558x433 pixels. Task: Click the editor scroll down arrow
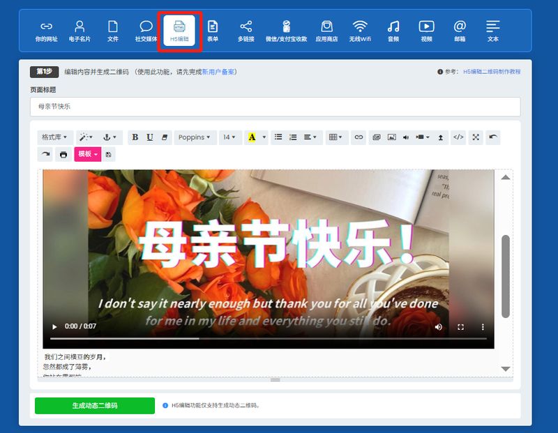(506, 369)
